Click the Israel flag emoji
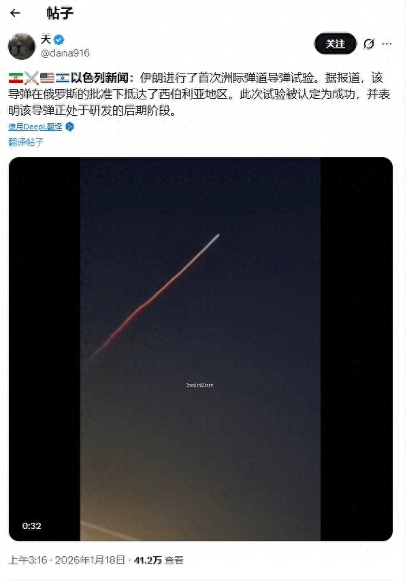This screenshot has width=407, height=582. click(63, 78)
